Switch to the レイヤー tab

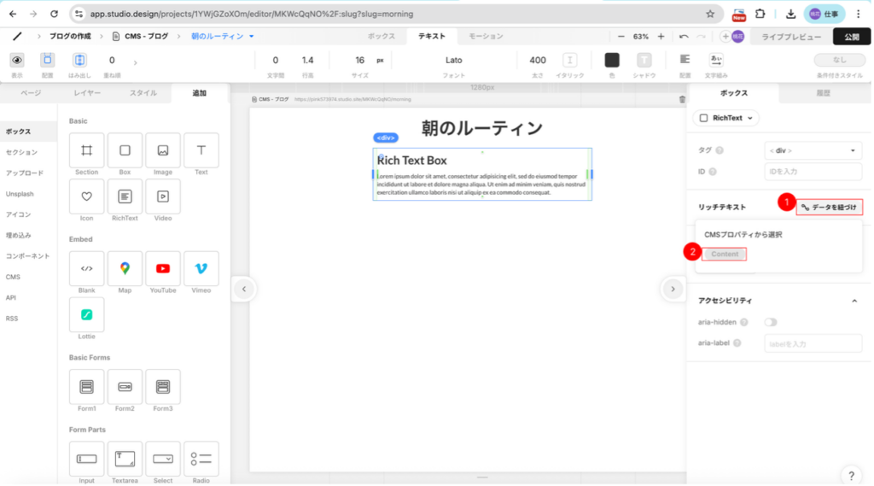pos(86,92)
